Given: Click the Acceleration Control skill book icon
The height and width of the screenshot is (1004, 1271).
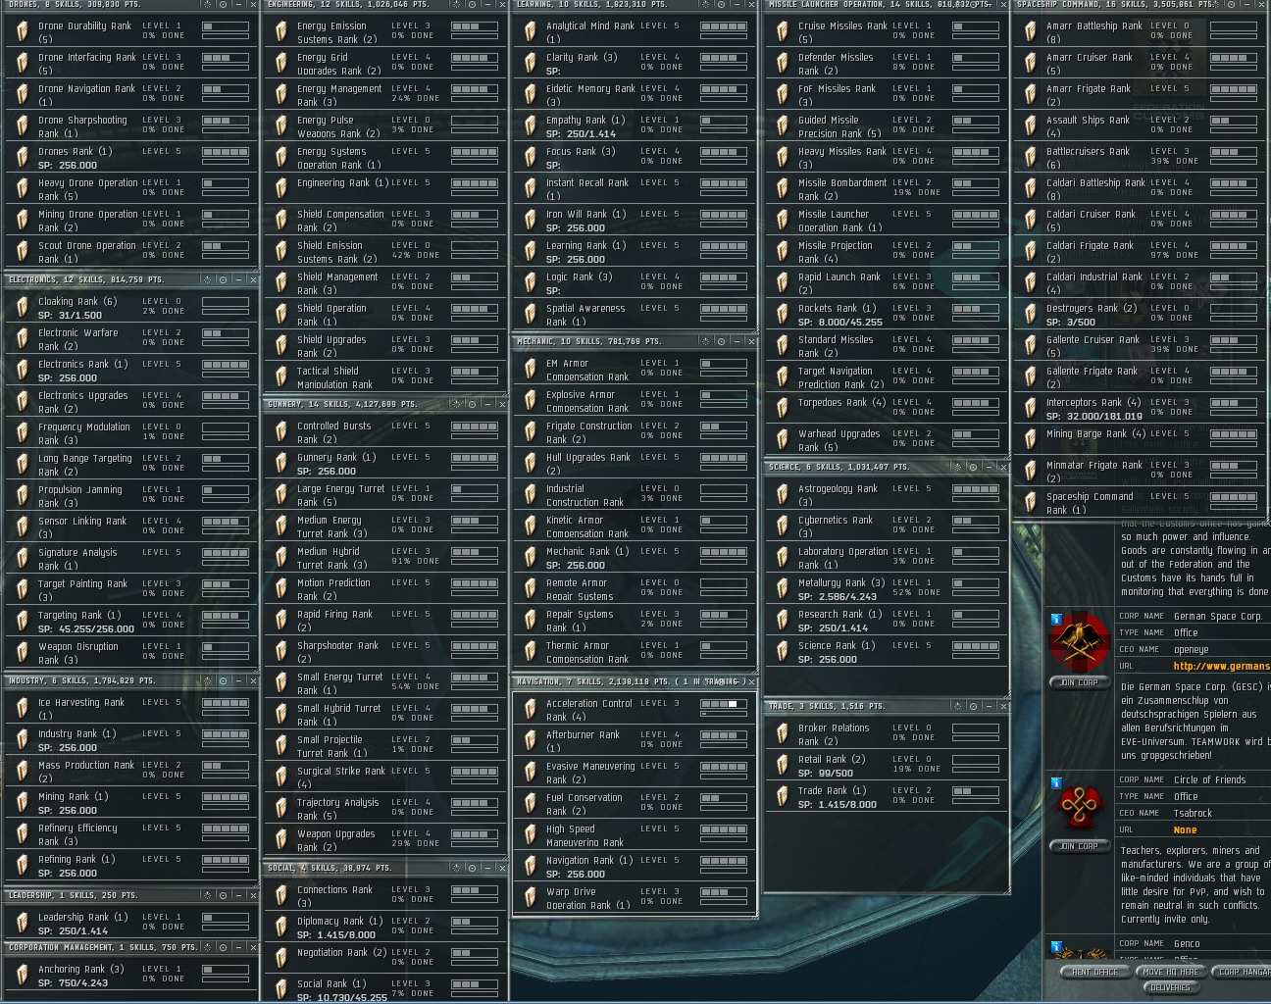Looking at the screenshot, I should tap(531, 710).
